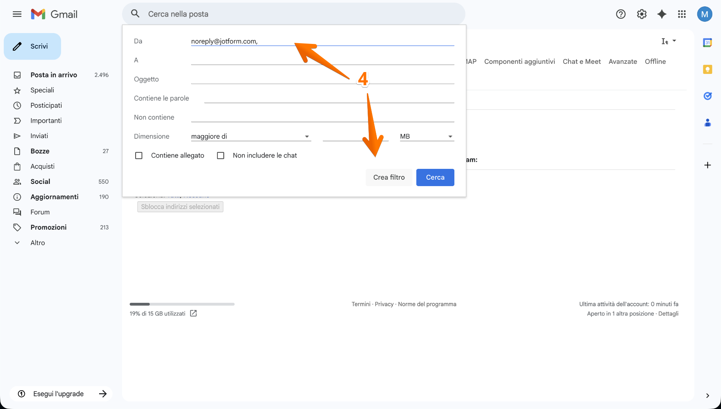
Task: Switch to Chat e Meet settings tab
Action: point(581,61)
